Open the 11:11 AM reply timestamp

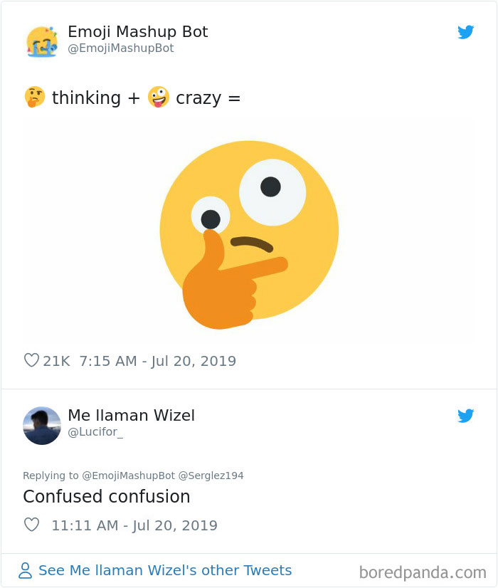pyautogui.click(x=134, y=525)
